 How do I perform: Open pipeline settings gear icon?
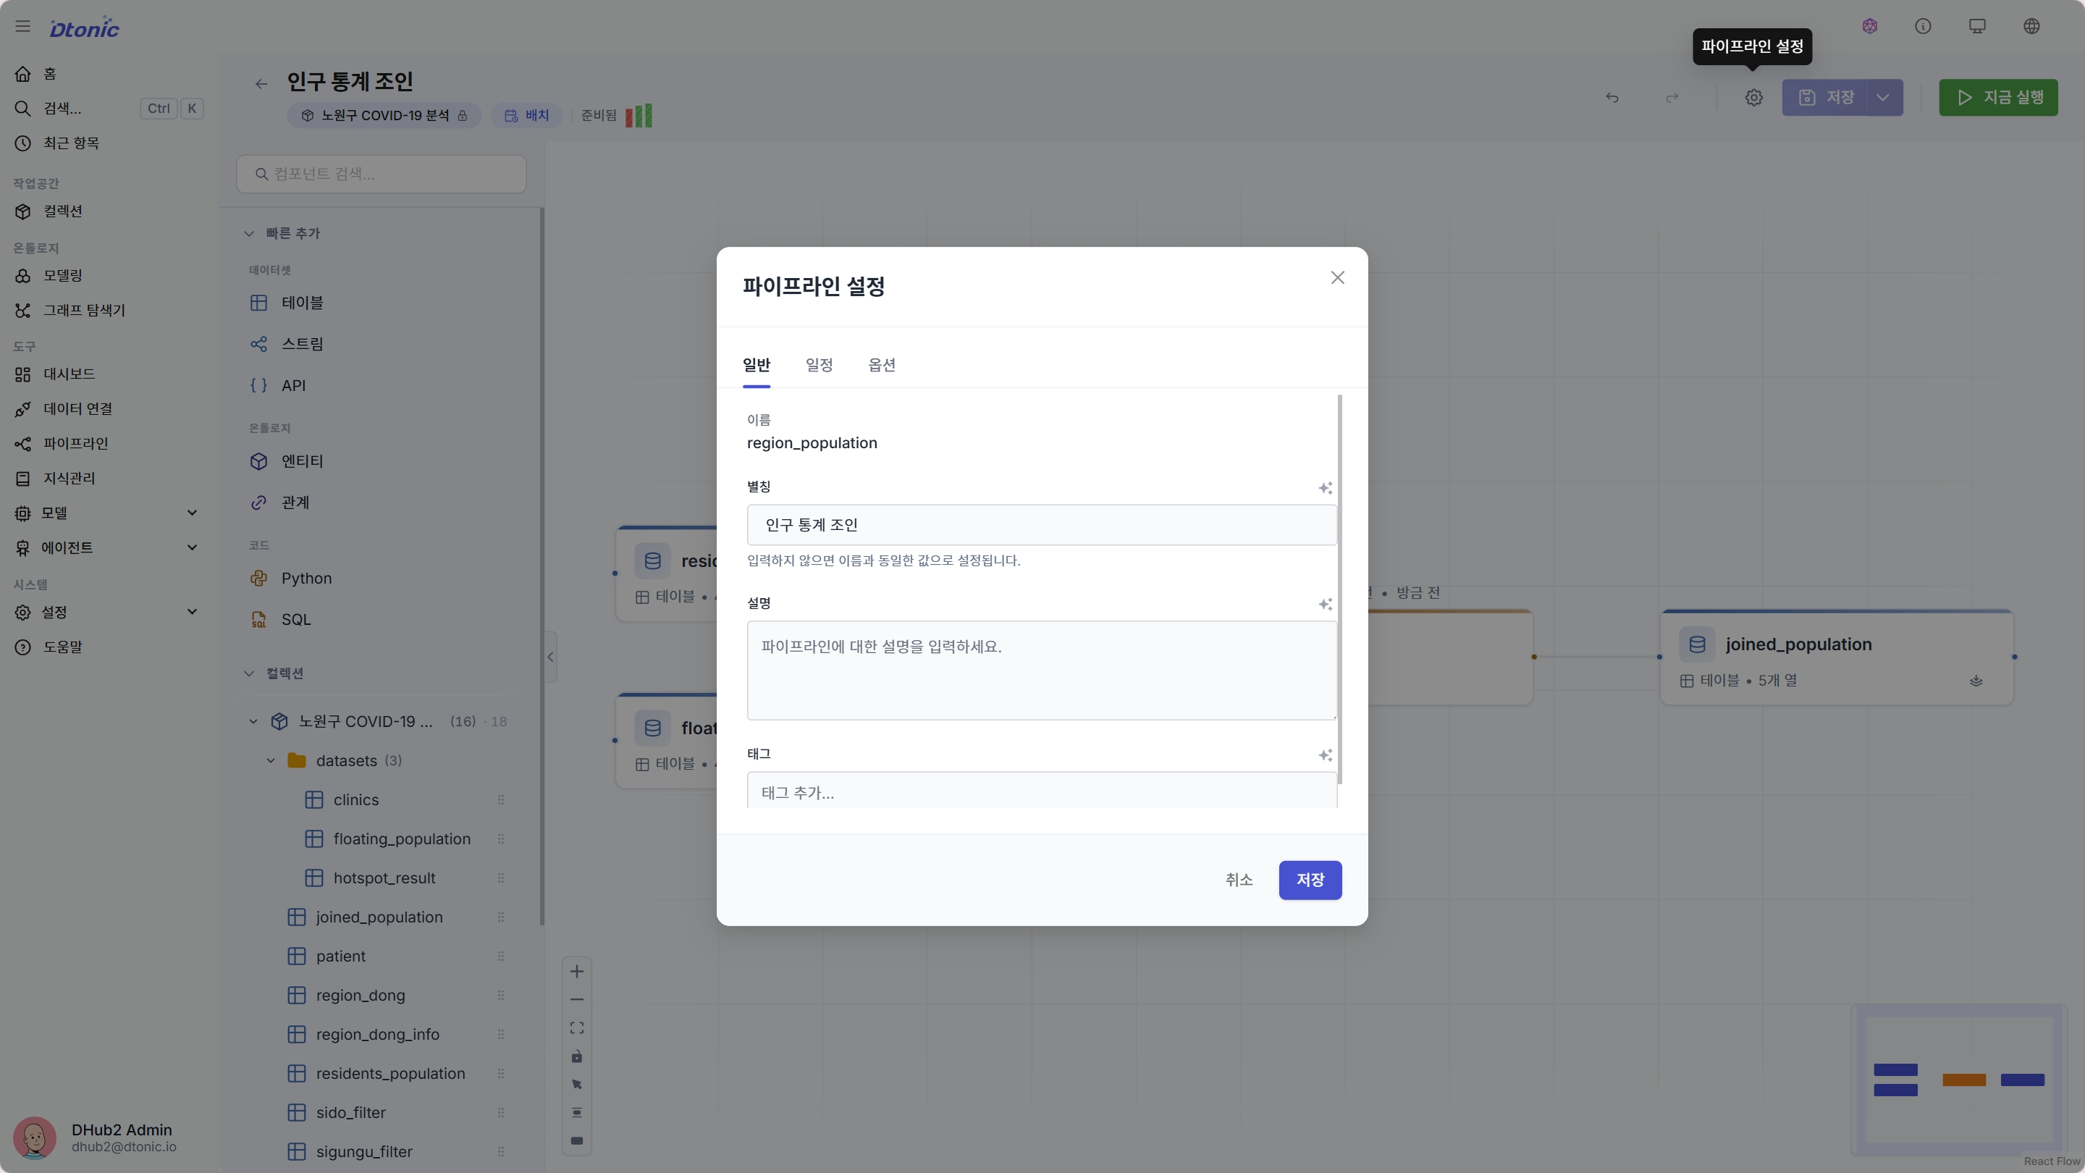coord(1754,98)
